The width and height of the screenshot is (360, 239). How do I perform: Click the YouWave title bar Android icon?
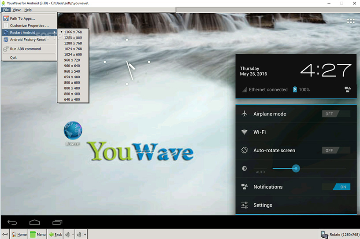3,3
